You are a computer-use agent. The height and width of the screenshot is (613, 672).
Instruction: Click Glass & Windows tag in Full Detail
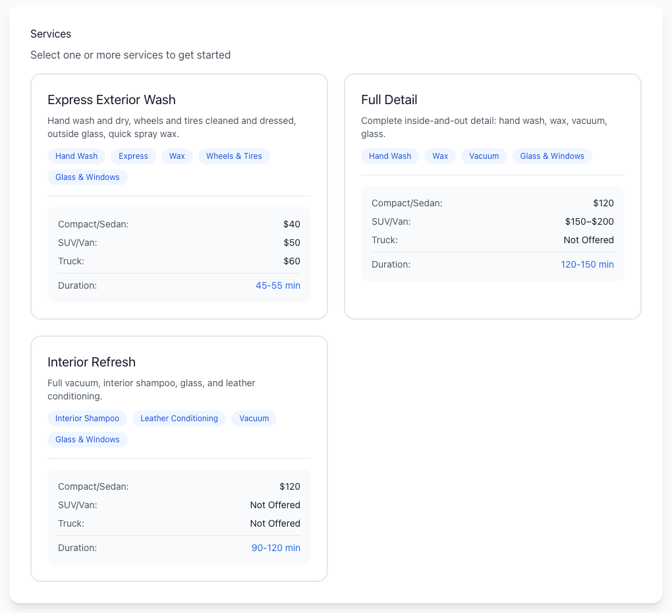pyautogui.click(x=552, y=156)
